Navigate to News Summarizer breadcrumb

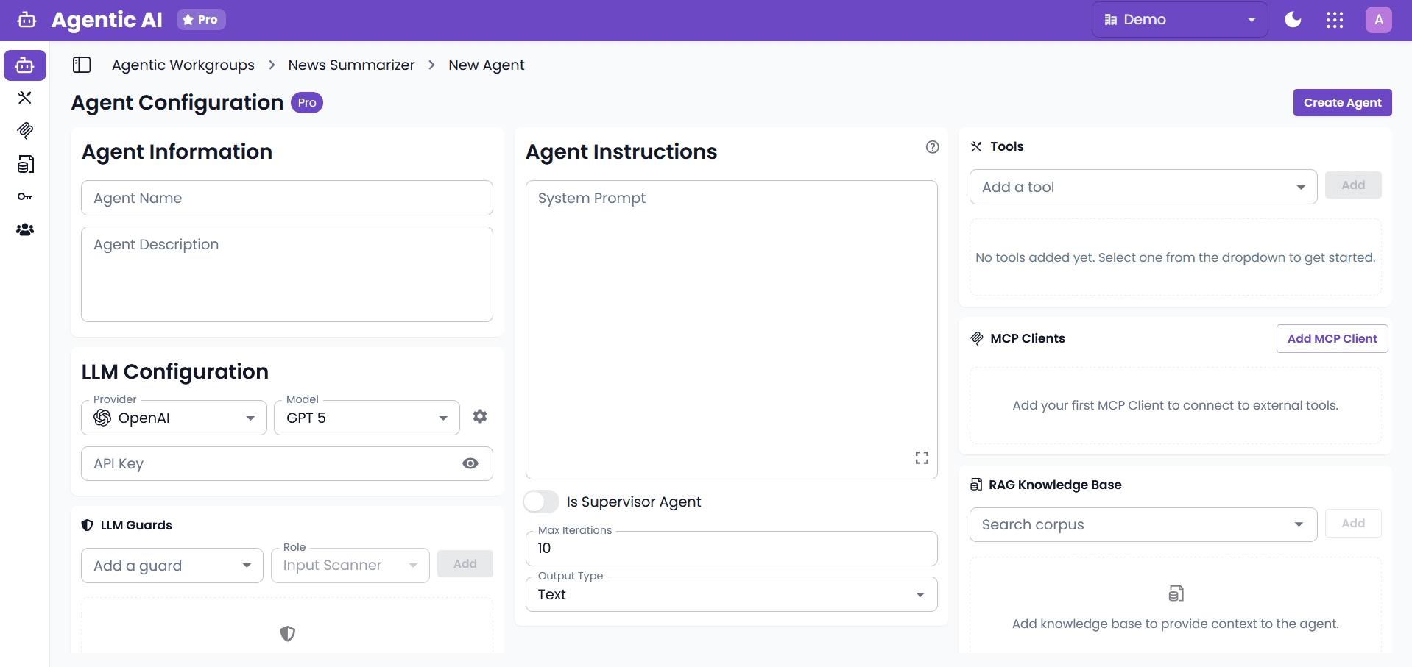351,65
